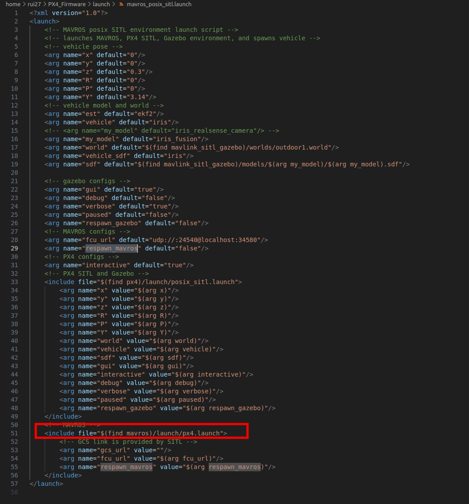The image size is (469, 504).
Task: Click the posix_sitl.launch include path
Action: click(x=167, y=282)
